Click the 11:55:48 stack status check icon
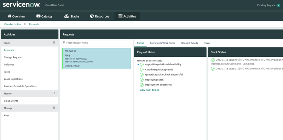283x140 pixels. [x=213, y=60]
